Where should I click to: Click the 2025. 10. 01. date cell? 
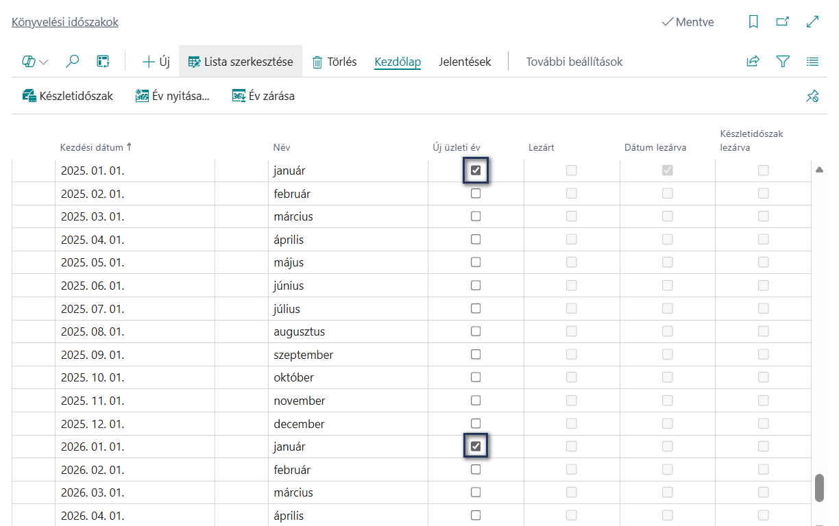tap(135, 377)
